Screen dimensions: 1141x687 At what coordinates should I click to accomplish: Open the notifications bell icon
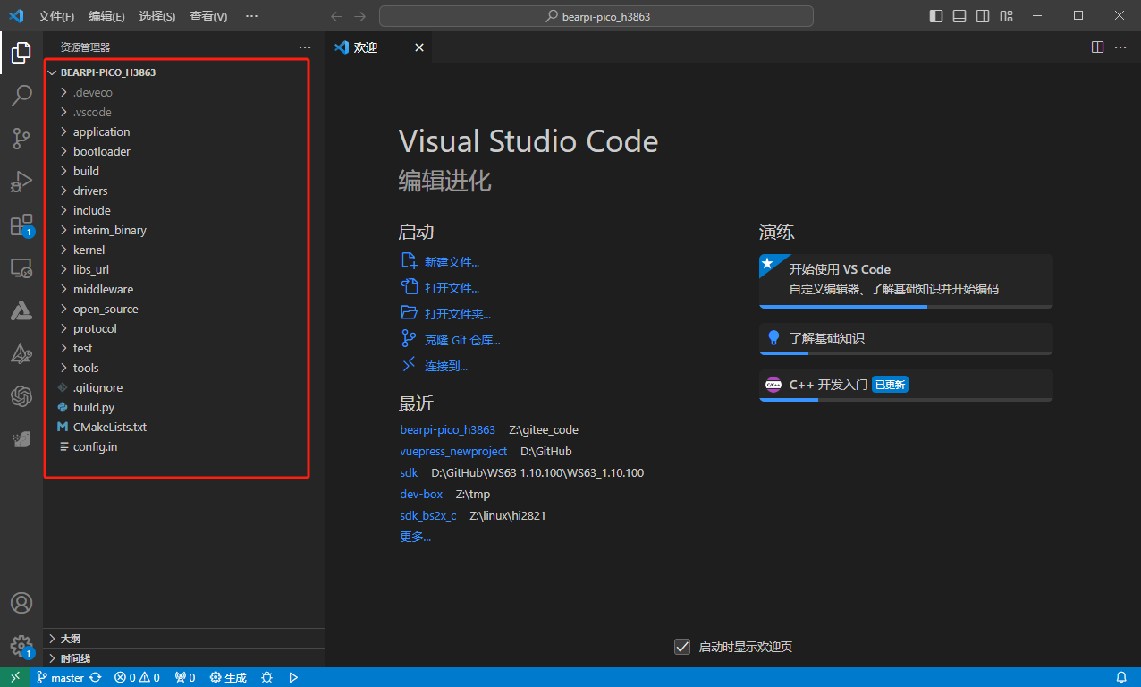1121,678
